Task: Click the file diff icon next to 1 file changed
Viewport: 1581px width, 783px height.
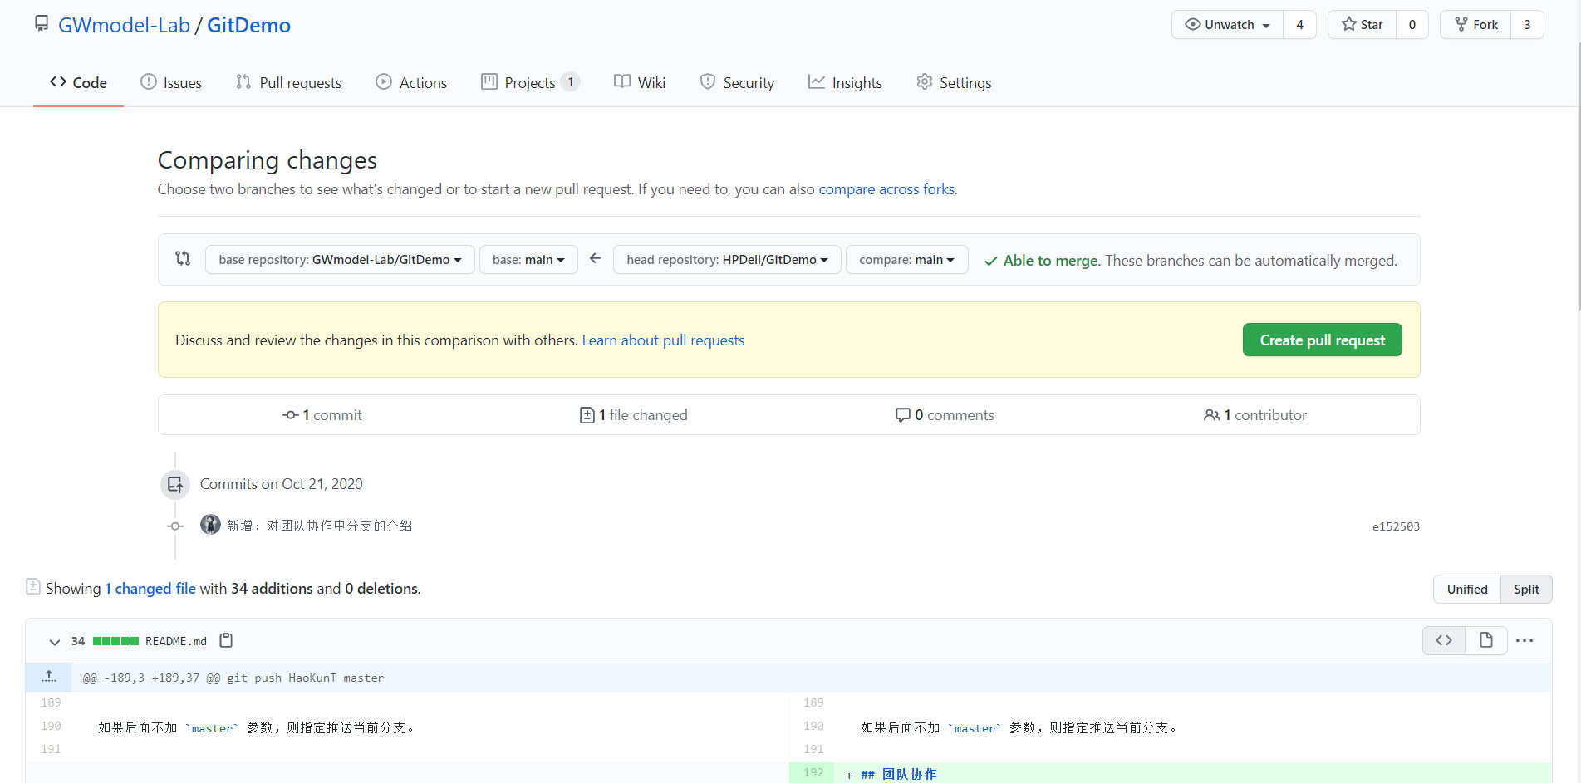Action: (587, 415)
